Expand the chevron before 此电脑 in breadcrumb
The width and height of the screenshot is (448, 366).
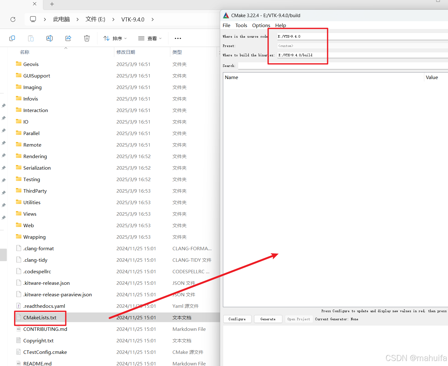45,19
